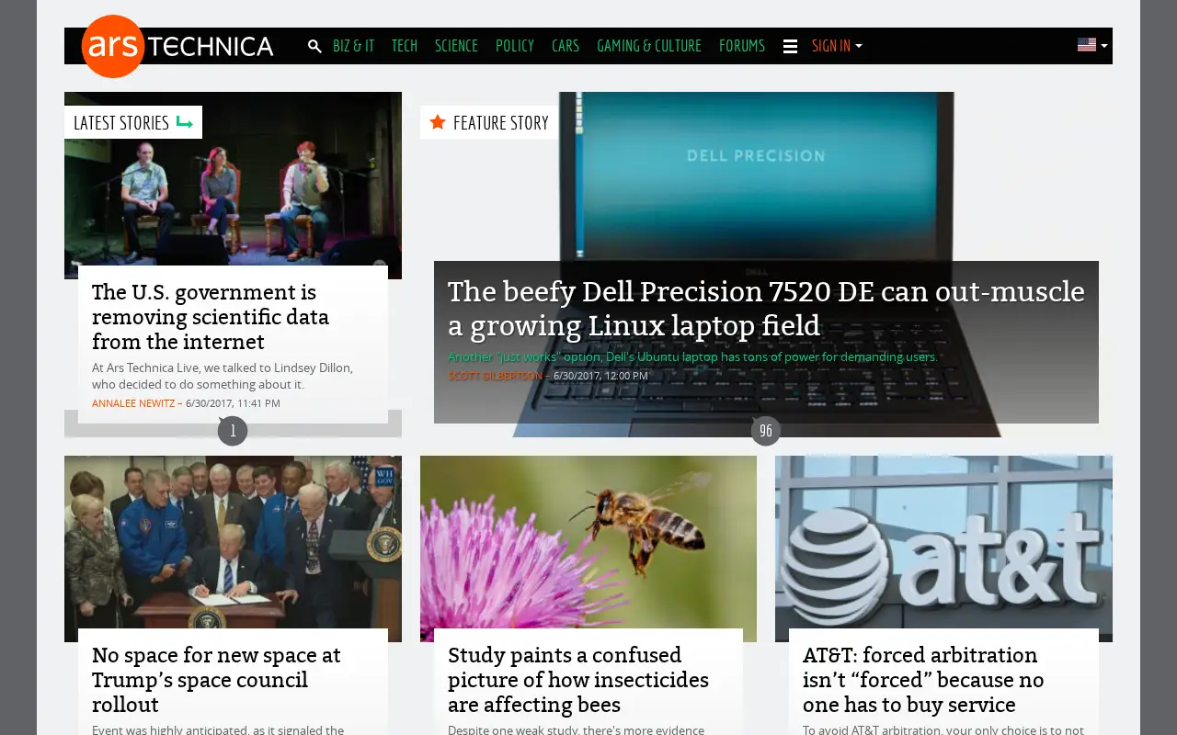1177x735 pixels.
Task: Click the Feature Story star icon
Action: click(438, 122)
